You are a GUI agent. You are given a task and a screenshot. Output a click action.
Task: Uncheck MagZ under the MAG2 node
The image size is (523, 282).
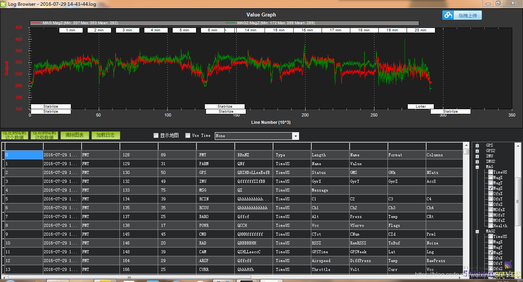[491, 253]
